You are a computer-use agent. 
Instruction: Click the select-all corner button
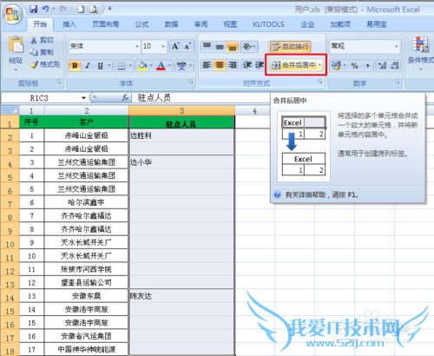point(10,110)
